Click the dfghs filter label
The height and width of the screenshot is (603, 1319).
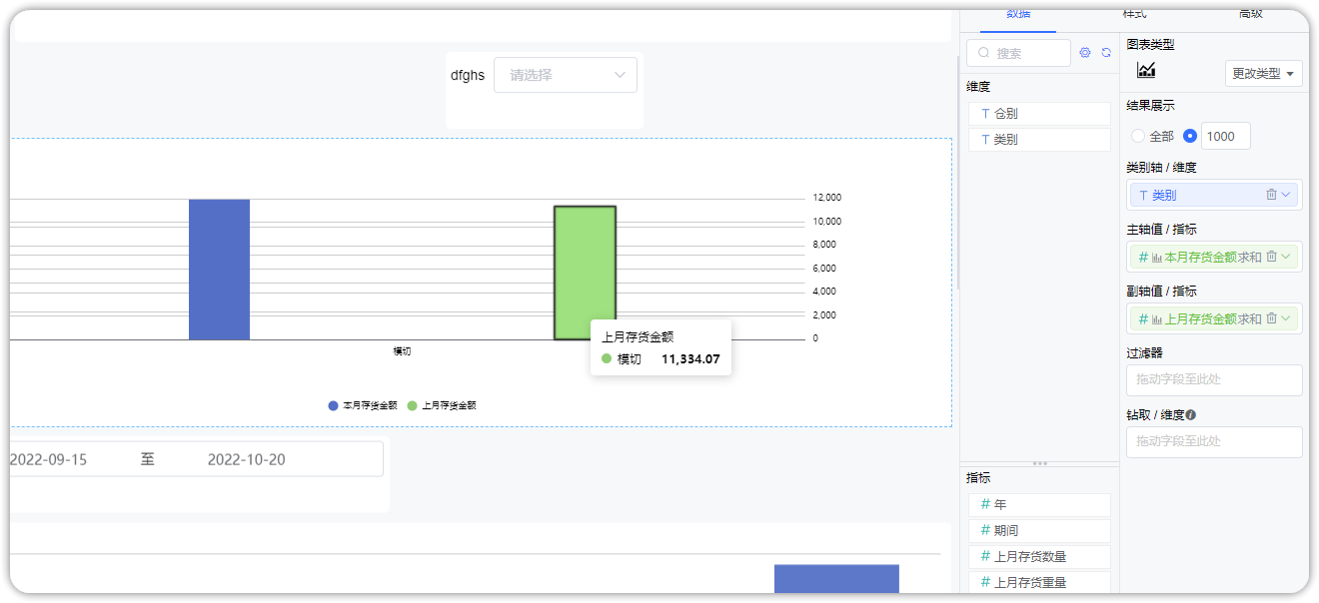[x=468, y=75]
